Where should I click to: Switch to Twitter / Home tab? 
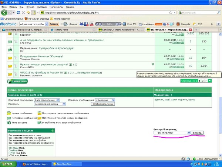pyautogui.click(x=73, y=30)
